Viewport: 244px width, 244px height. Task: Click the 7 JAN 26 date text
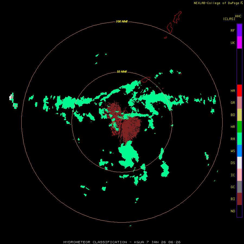point(156,242)
